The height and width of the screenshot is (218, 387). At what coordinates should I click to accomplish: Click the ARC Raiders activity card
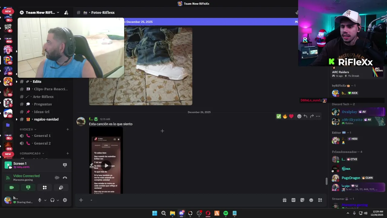tap(357, 73)
